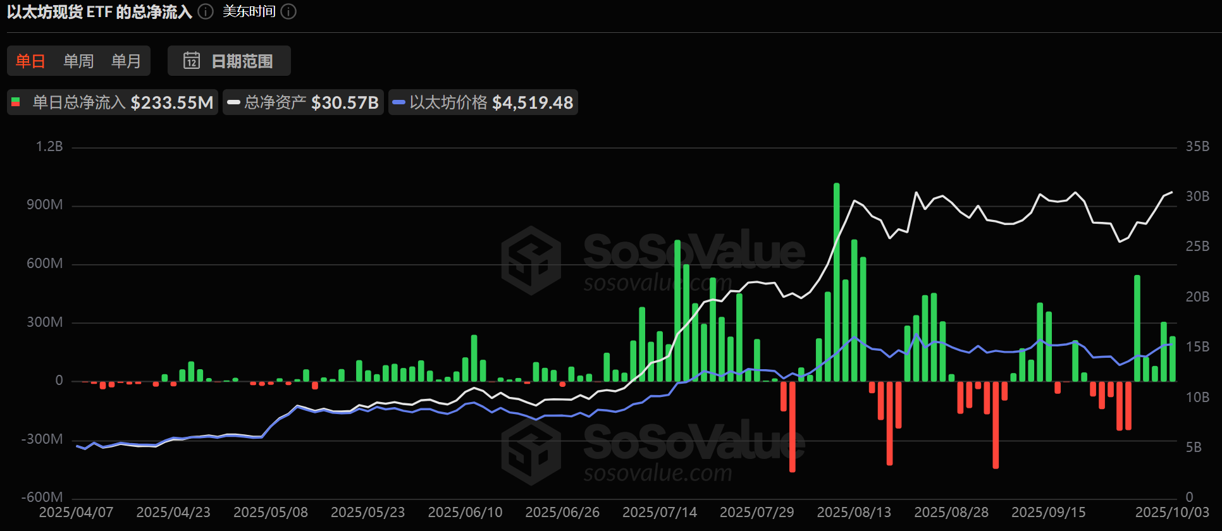Open the 日期范围 date range picker
1222x531 pixels.
coord(229,61)
